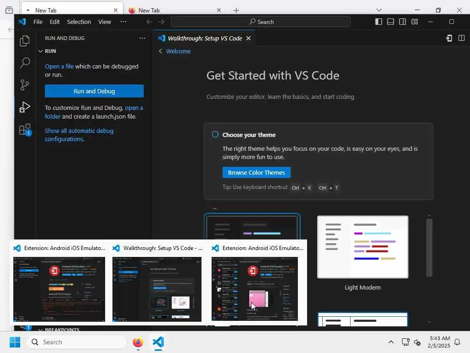Viewport: 470px width, 353px height.
Task: Click Browse Color Themes button
Action: (256, 173)
